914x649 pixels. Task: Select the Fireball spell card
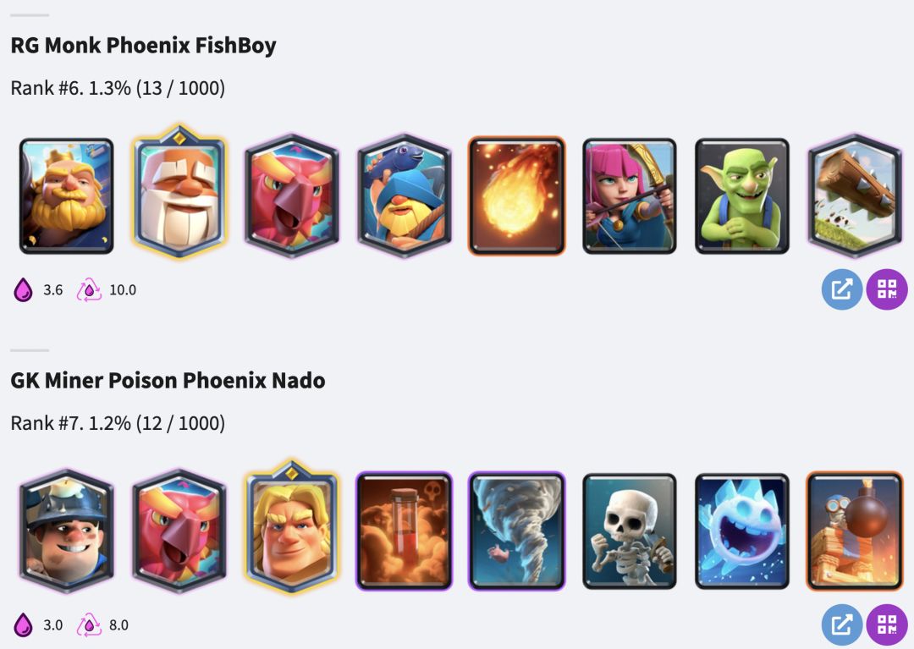point(516,195)
